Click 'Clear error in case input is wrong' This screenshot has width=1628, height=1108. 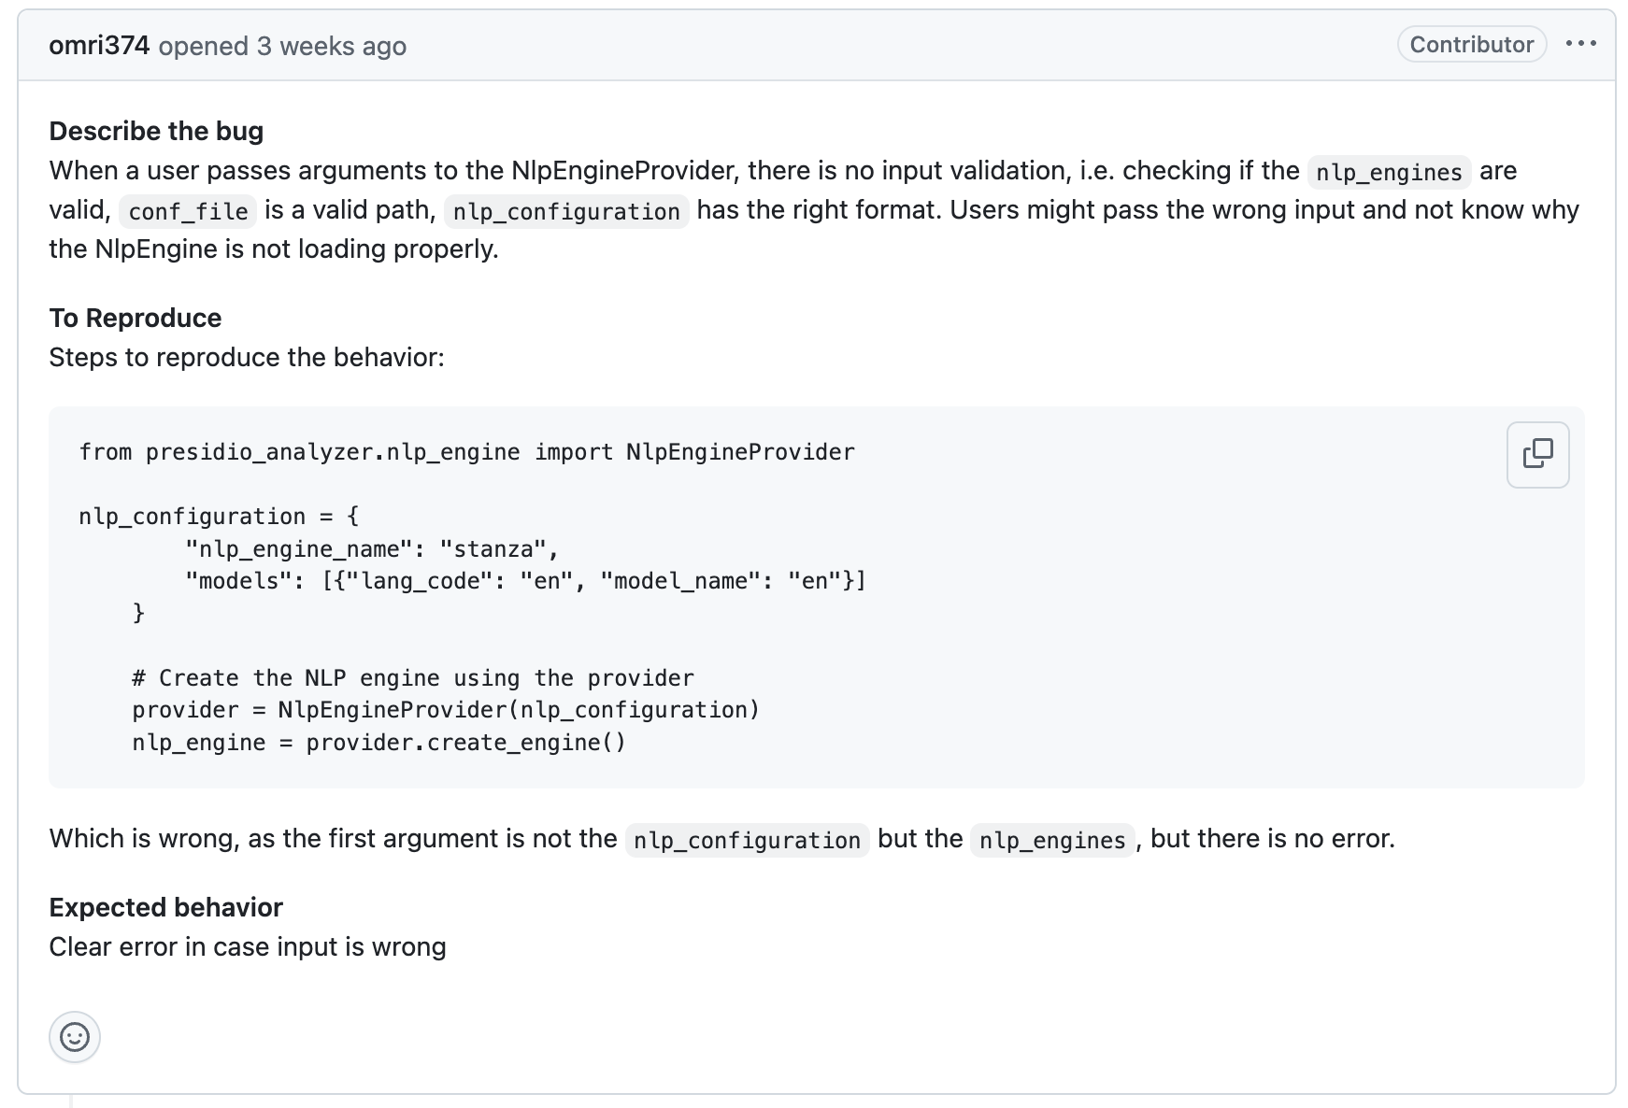tap(248, 946)
